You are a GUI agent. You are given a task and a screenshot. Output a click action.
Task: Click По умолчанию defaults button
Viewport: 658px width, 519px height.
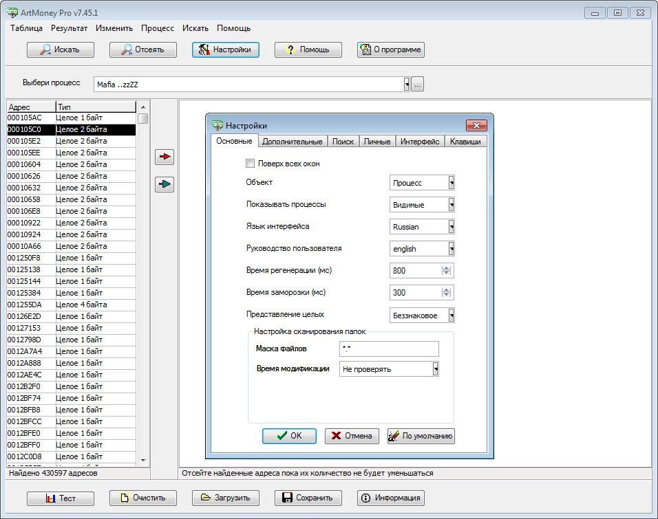pyautogui.click(x=421, y=436)
